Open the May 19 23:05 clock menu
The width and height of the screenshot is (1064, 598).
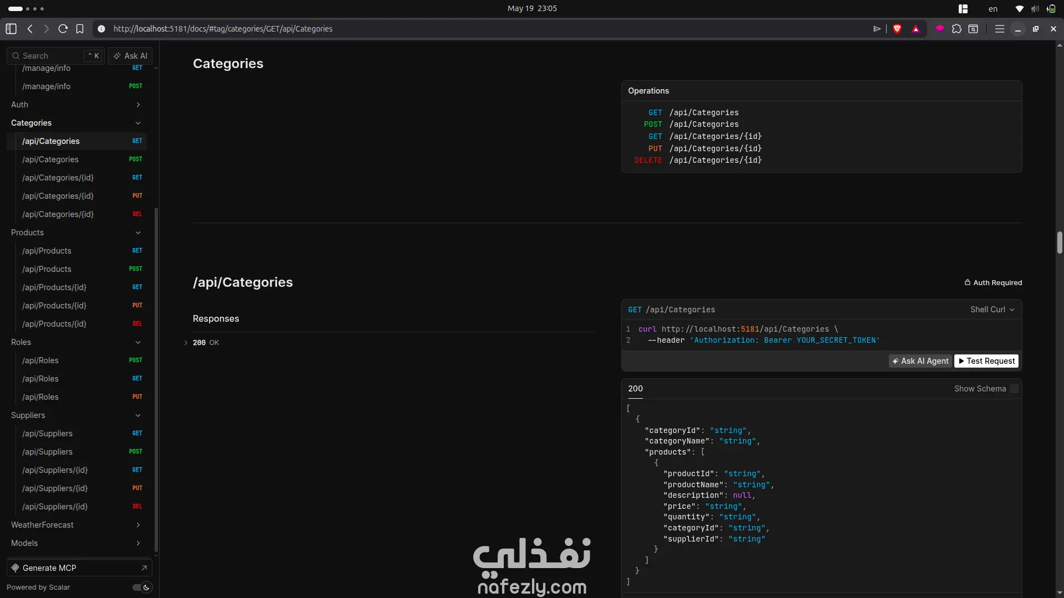point(532,8)
